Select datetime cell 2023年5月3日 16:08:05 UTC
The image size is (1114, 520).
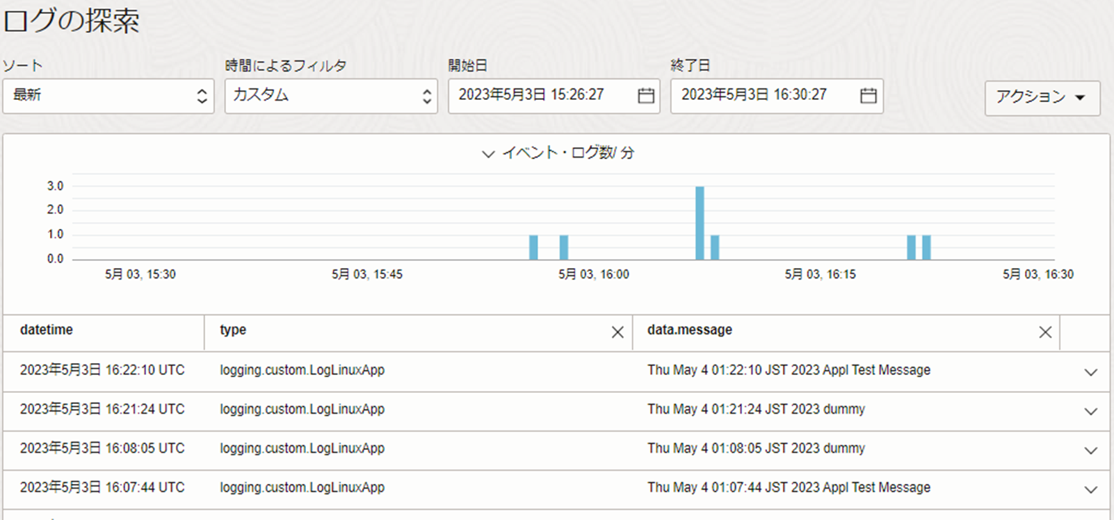click(x=102, y=448)
